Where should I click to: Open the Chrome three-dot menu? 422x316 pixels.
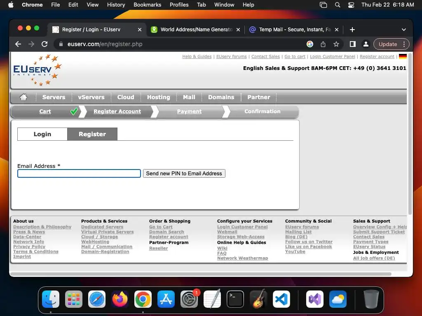pos(404,44)
